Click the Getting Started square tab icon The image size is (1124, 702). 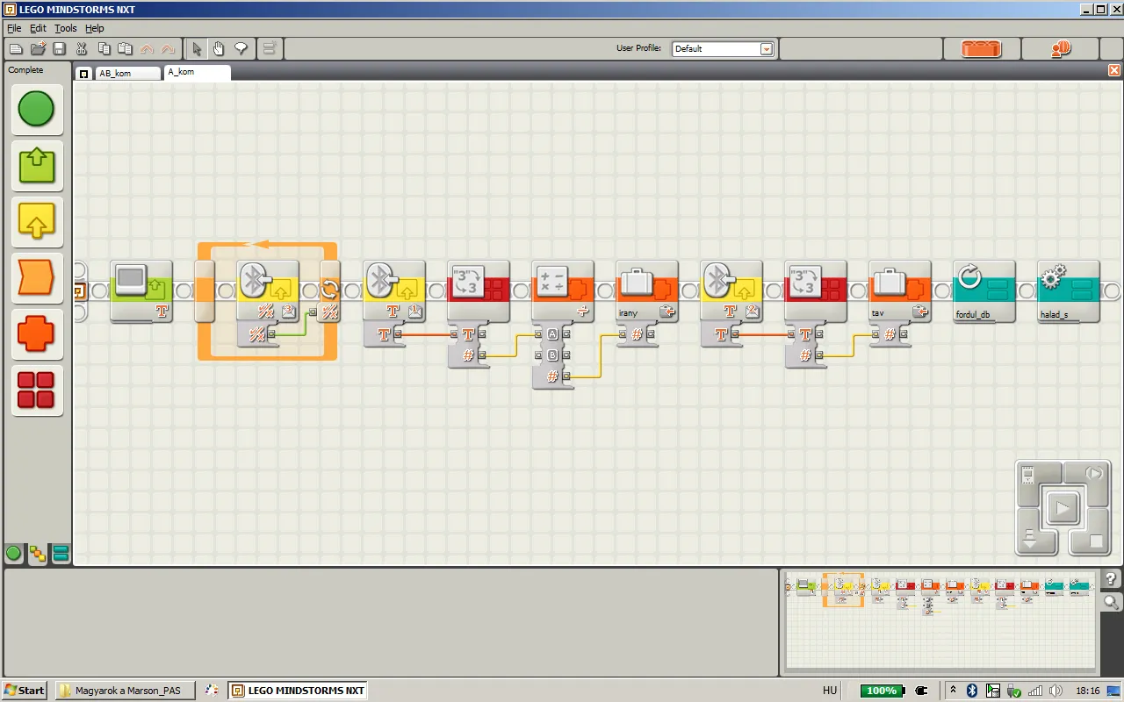83,74
